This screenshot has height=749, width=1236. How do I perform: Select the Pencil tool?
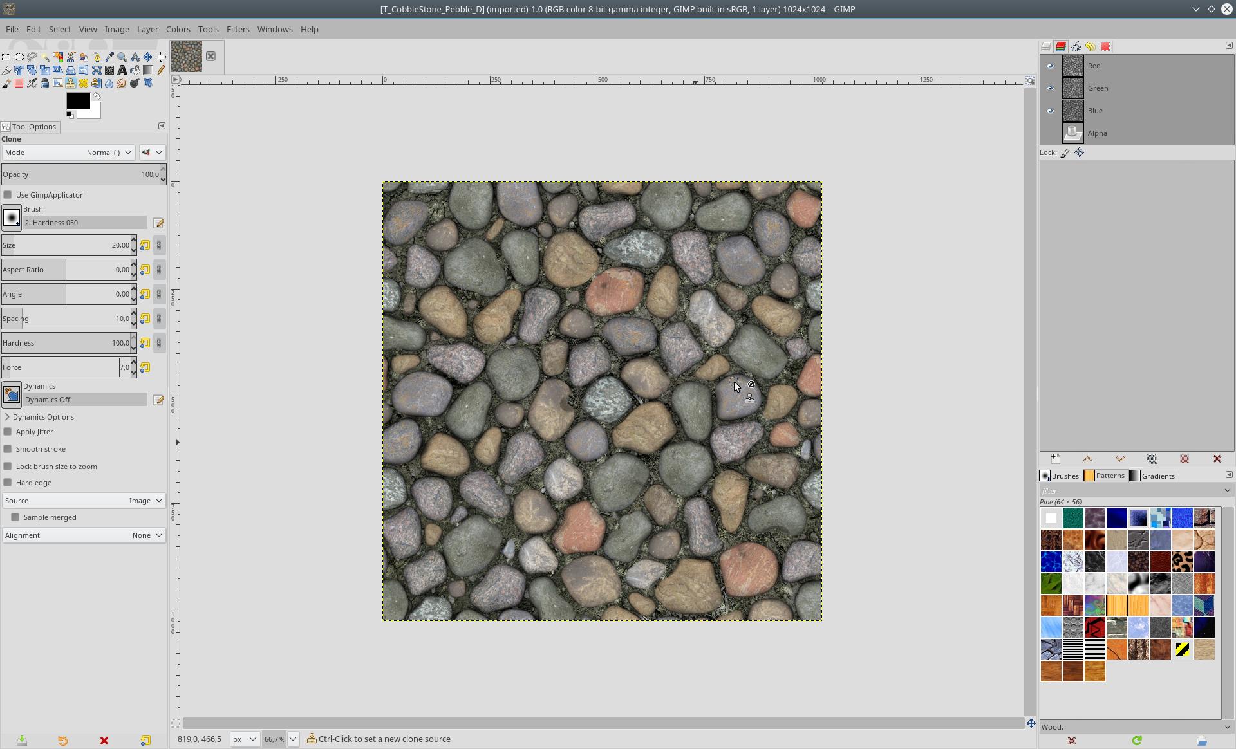[x=161, y=70]
